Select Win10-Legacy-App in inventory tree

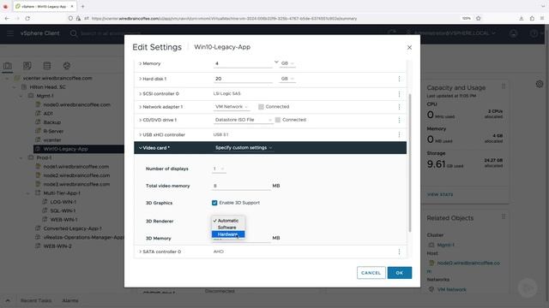click(x=65, y=149)
